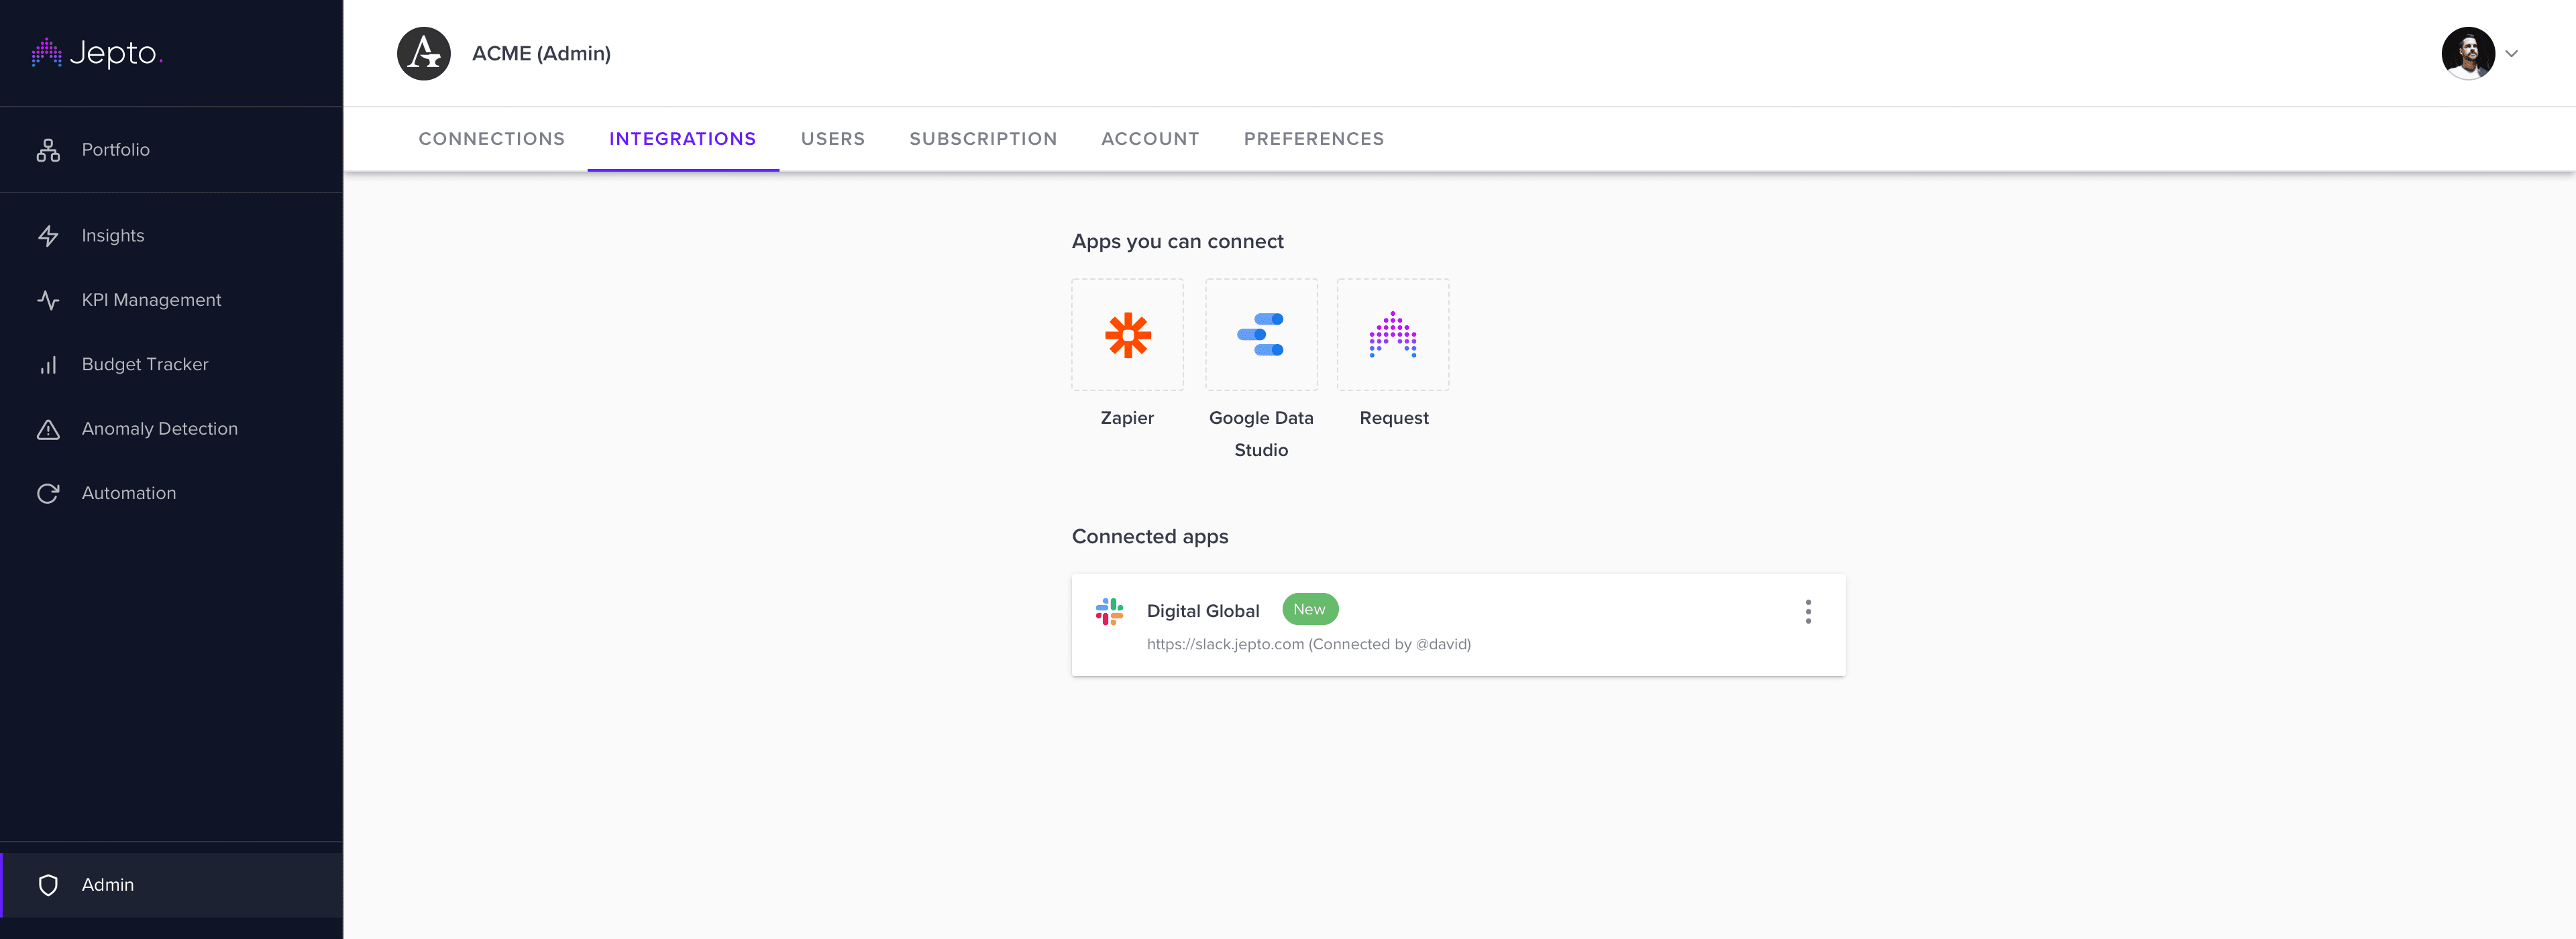The image size is (2576, 939).
Task: Click the user profile photo
Action: pos(2468,53)
